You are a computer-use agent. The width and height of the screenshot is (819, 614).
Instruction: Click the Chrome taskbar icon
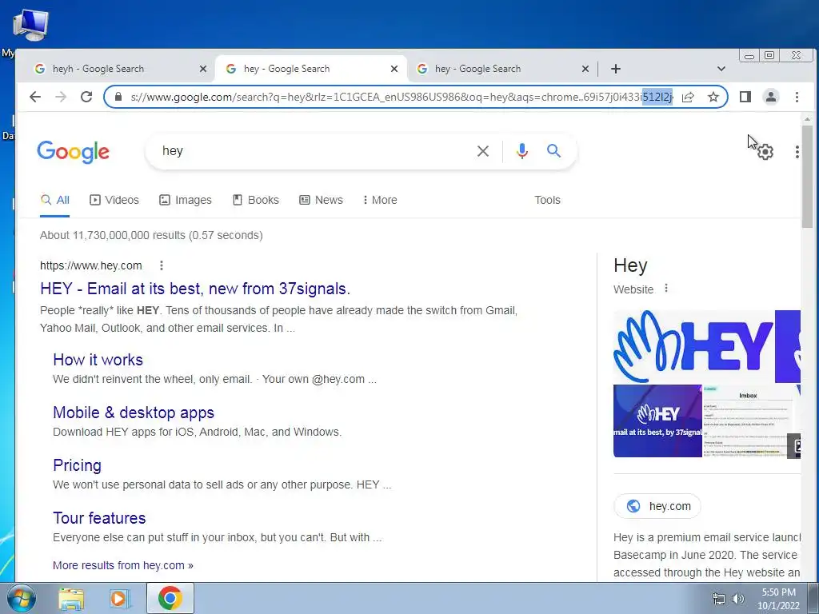click(170, 598)
